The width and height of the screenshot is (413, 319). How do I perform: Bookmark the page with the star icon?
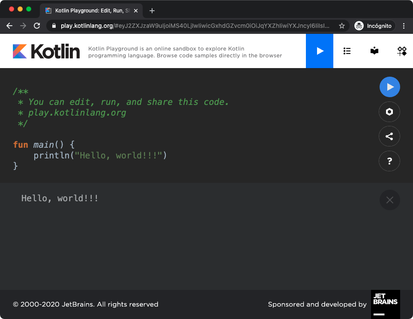[342, 26]
